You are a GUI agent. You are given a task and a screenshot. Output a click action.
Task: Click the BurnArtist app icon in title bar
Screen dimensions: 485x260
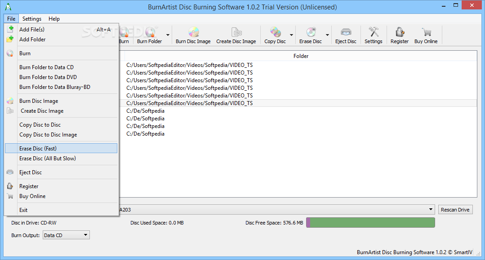click(x=9, y=7)
